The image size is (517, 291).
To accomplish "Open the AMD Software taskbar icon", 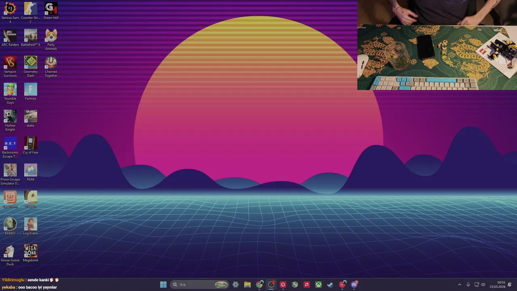I will (307, 285).
